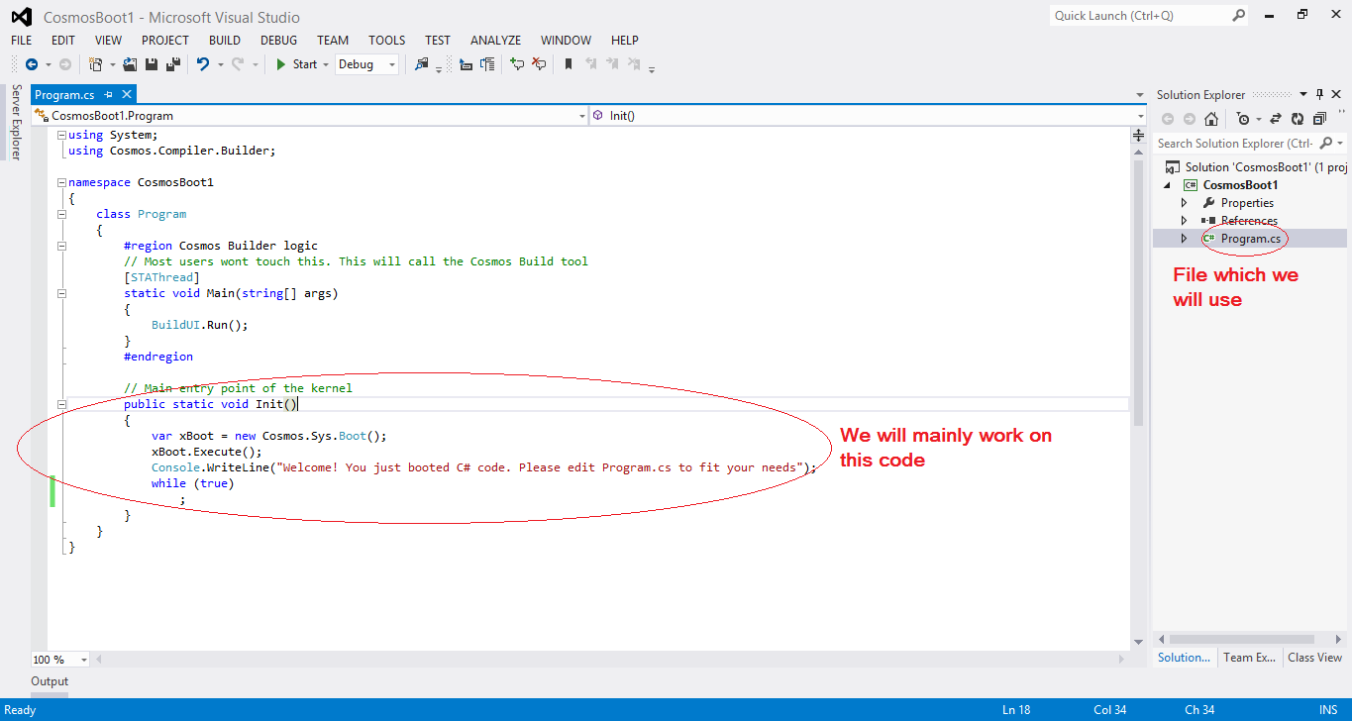
Task: Click the Home icon in Solution Explorer
Action: click(1211, 118)
